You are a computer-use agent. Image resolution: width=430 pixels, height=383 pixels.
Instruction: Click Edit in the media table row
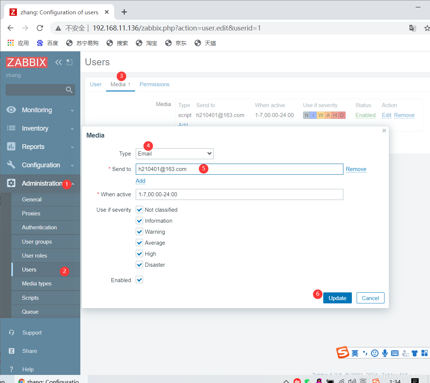[386, 115]
